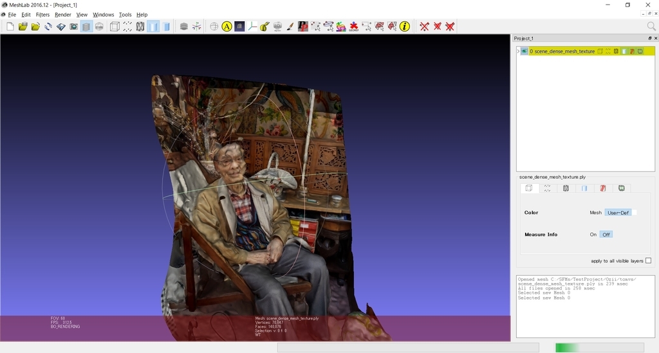This screenshot has width=659, height=353.
Task: Toggle blue cylinder rendering toolbar icon
Action: click(x=166, y=26)
